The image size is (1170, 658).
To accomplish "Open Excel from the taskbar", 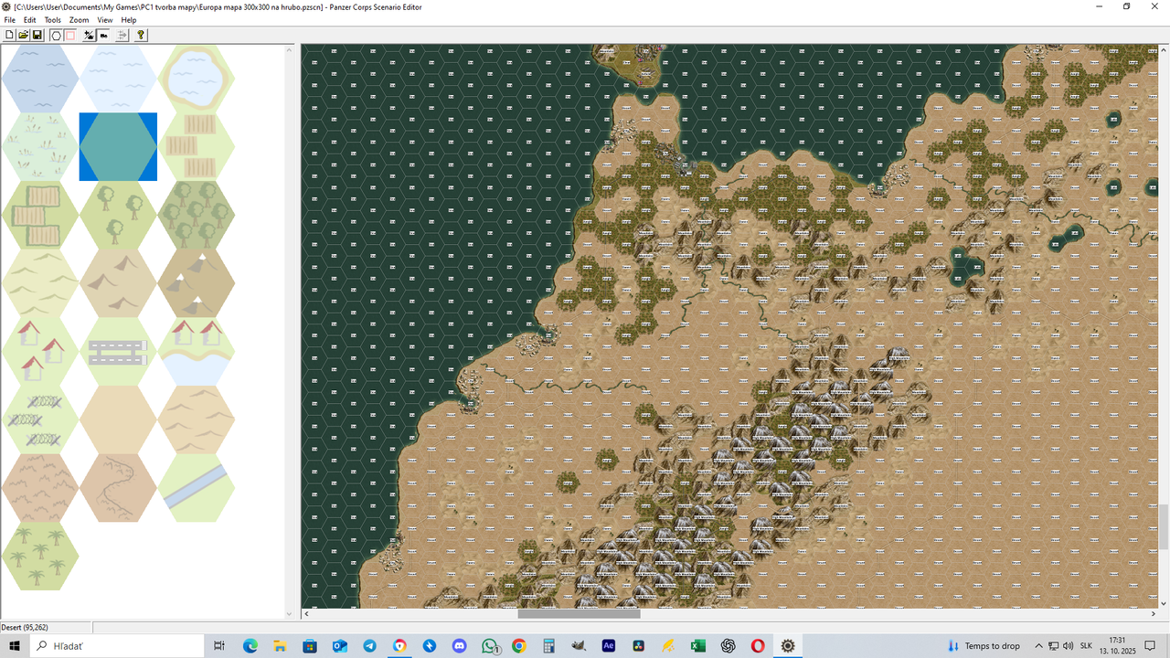I will pos(697,645).
